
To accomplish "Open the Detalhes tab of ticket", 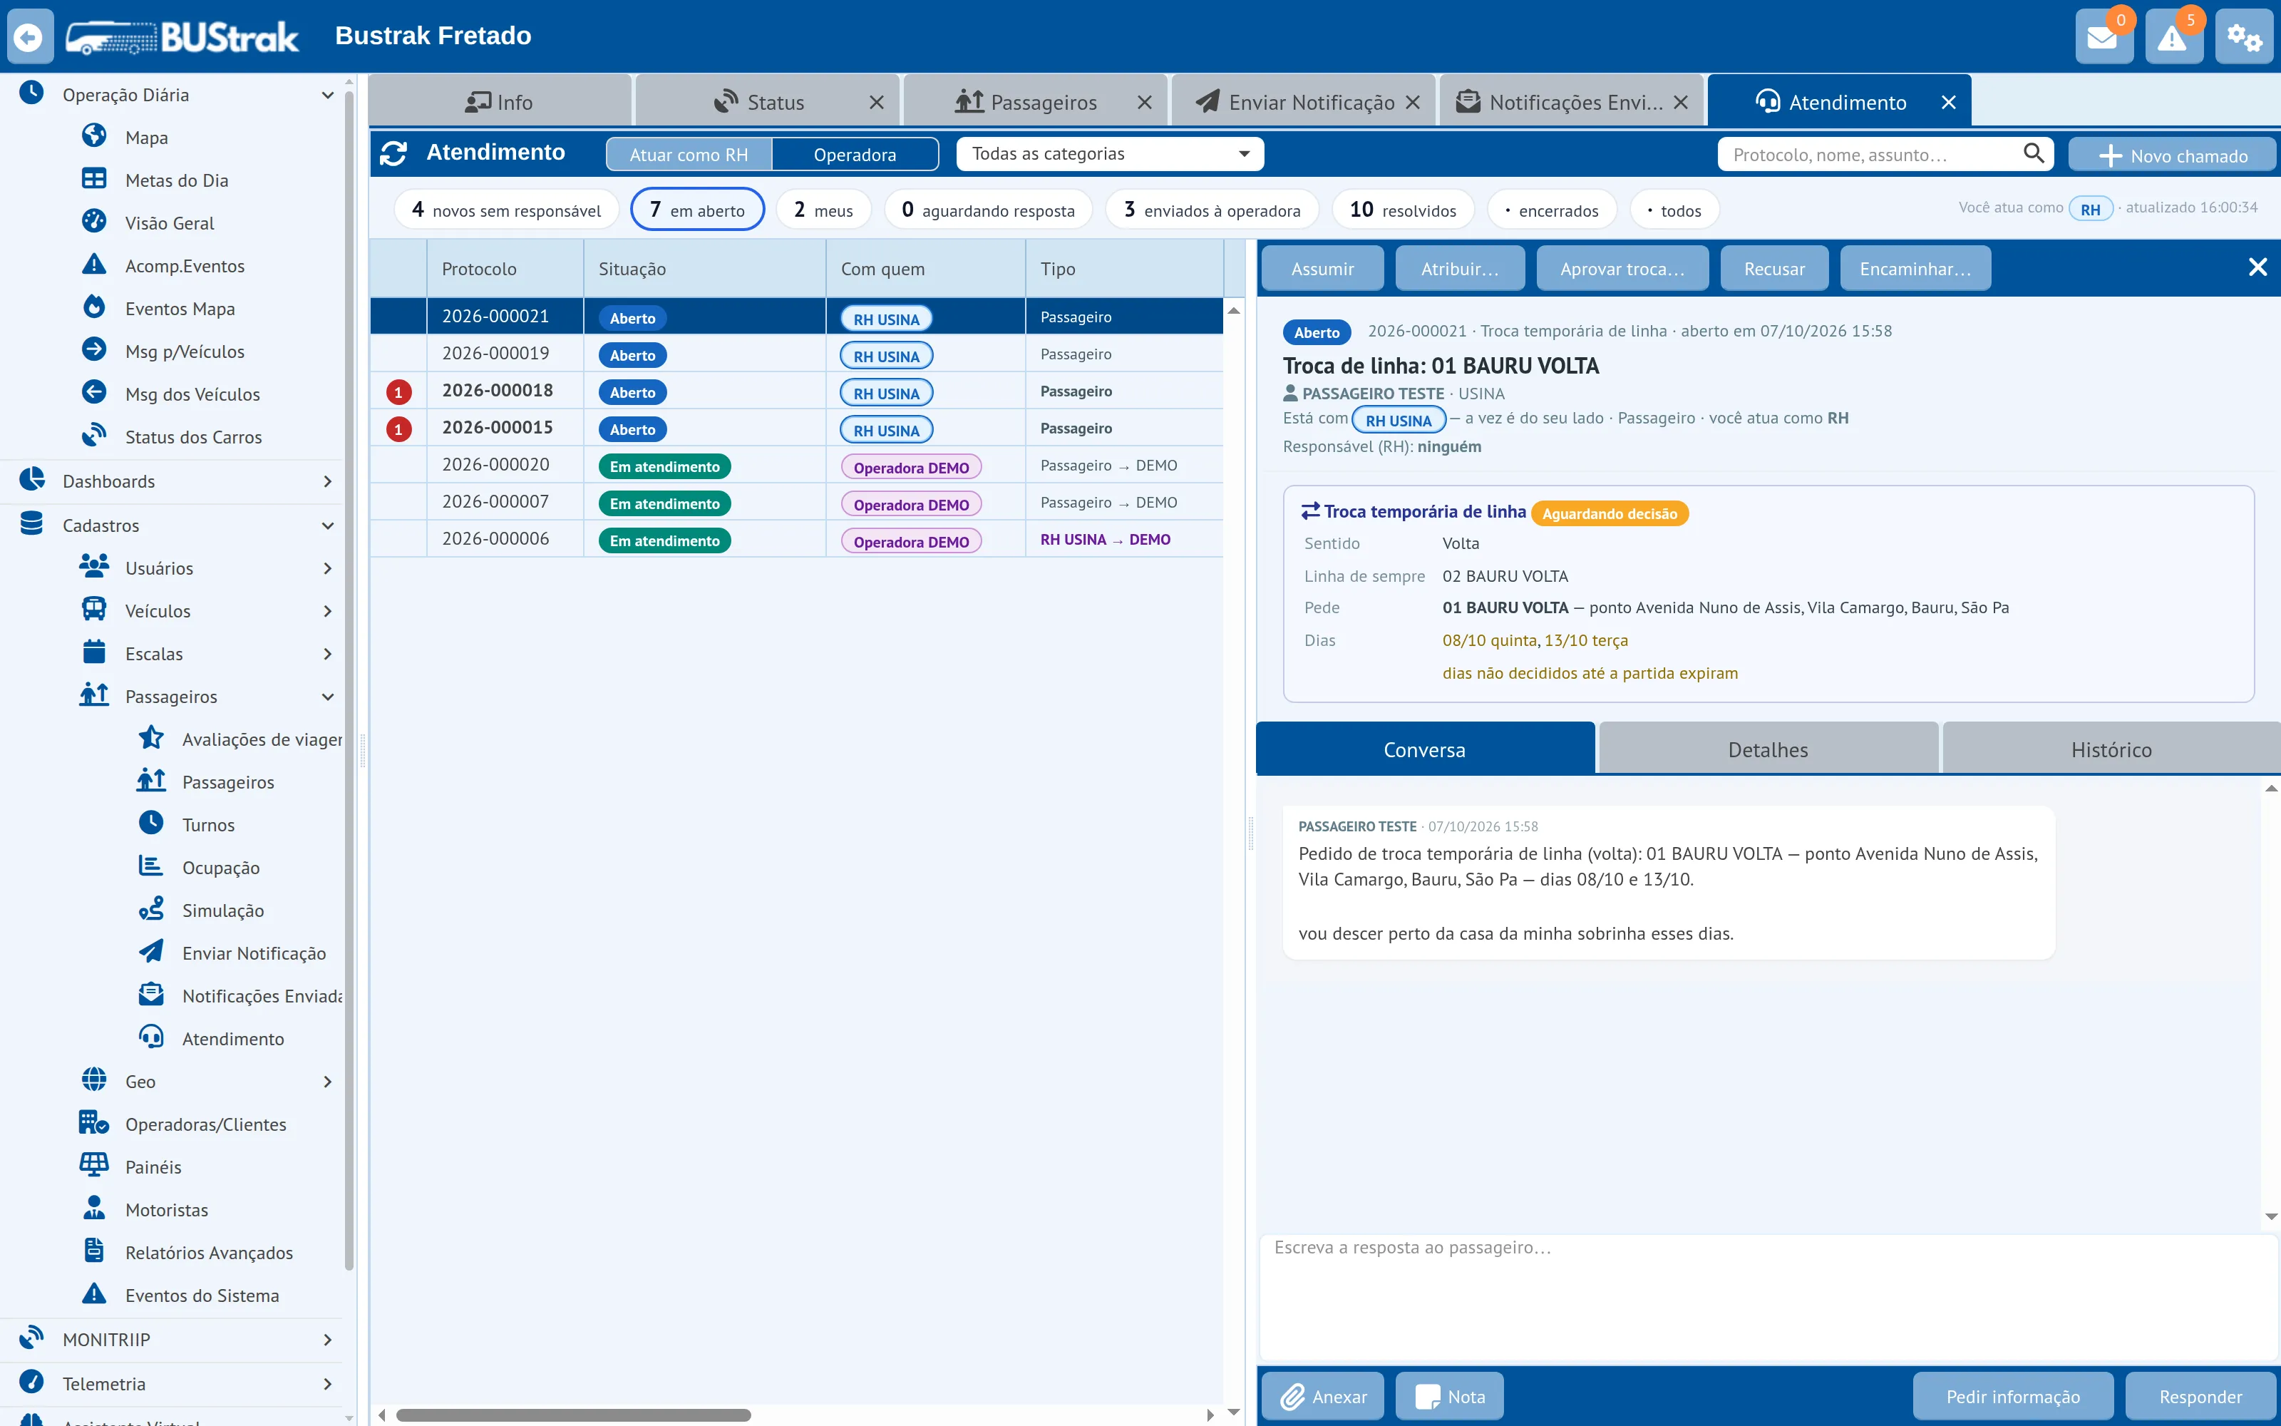I will tap(1768, 750).
